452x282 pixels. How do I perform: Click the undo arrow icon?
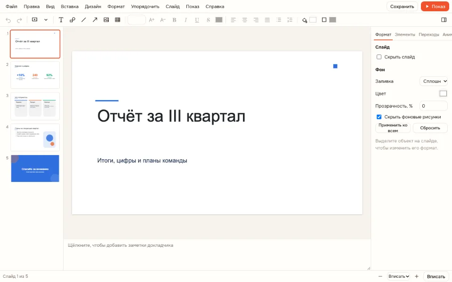tap(8, 20)
